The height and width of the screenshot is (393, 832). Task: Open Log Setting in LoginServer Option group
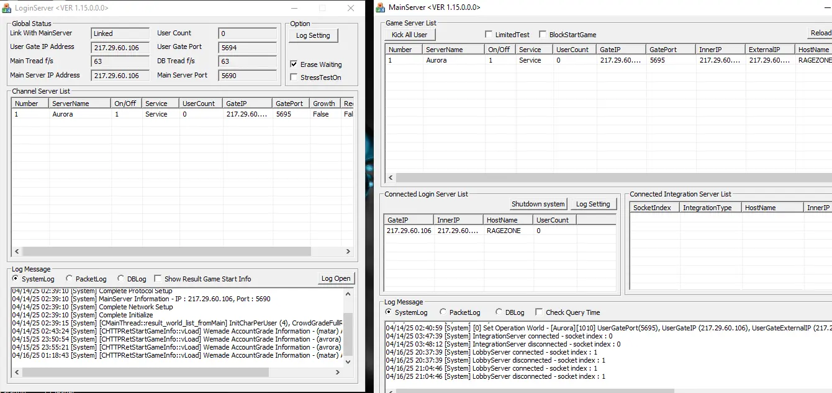click(313, 35)
